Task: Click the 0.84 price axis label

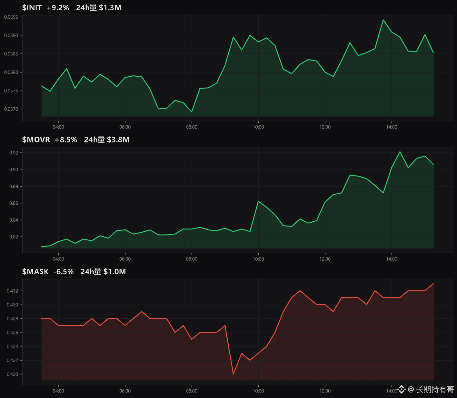Action: click(x=14, y=220)
